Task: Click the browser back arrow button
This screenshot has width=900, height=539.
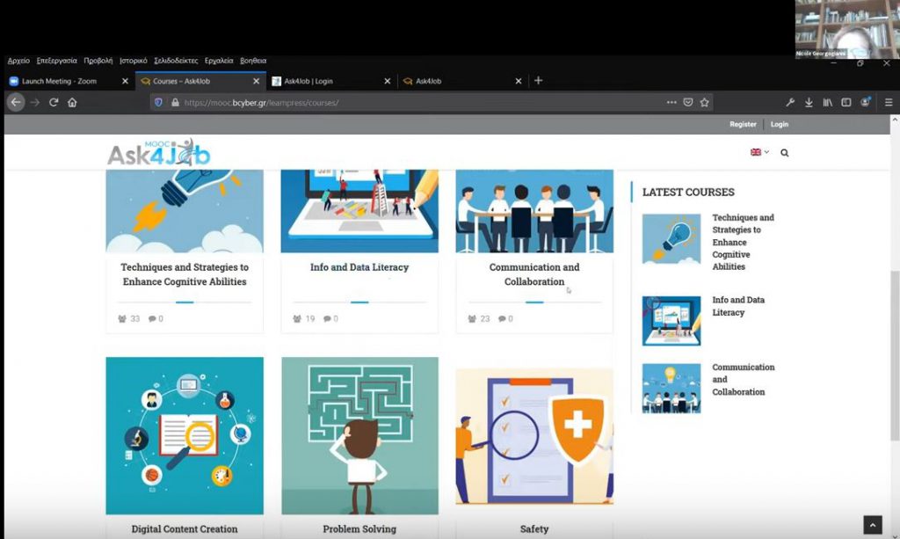Action: (16, 102)
